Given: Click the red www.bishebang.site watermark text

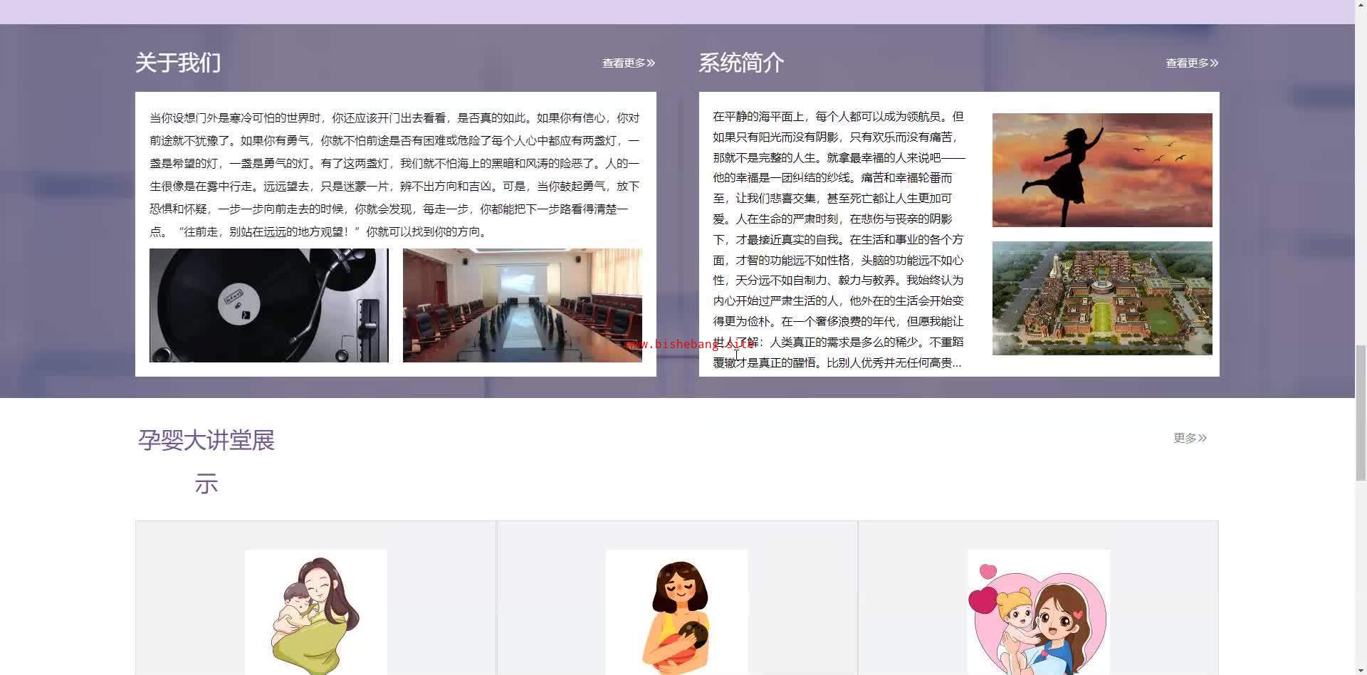Looking at the screenshot, I should (x=689, y=345).
